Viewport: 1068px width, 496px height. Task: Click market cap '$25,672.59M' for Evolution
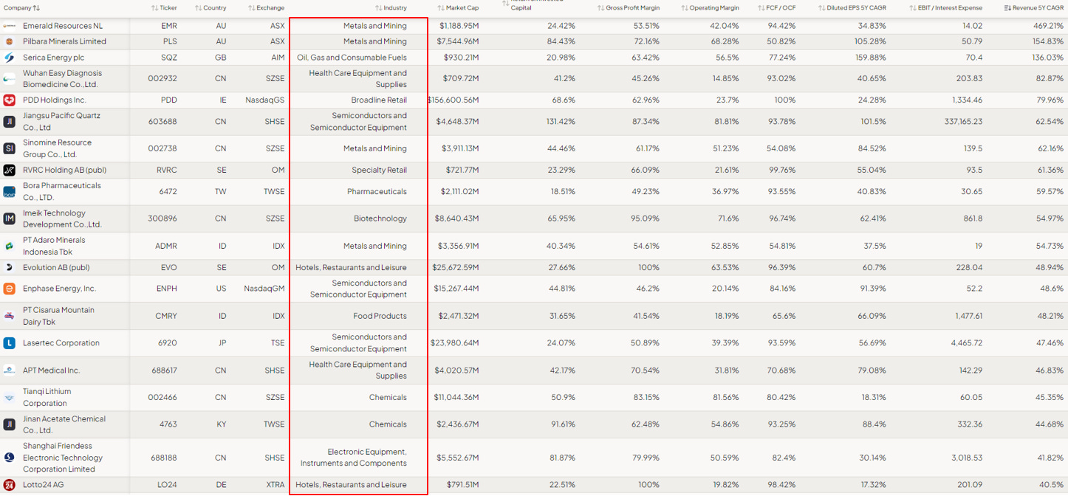coord(456,267)
